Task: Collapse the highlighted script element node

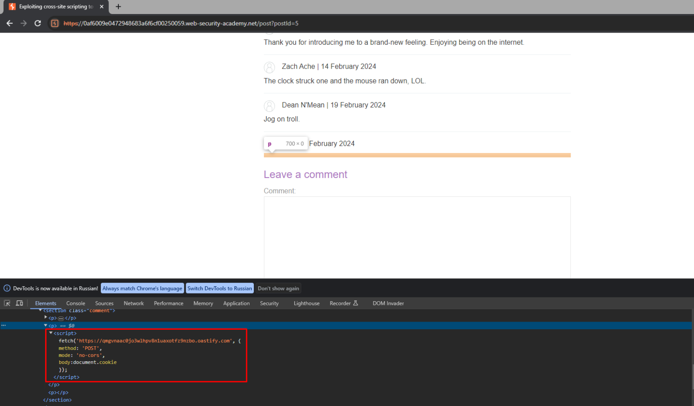Action: [51, 333]
